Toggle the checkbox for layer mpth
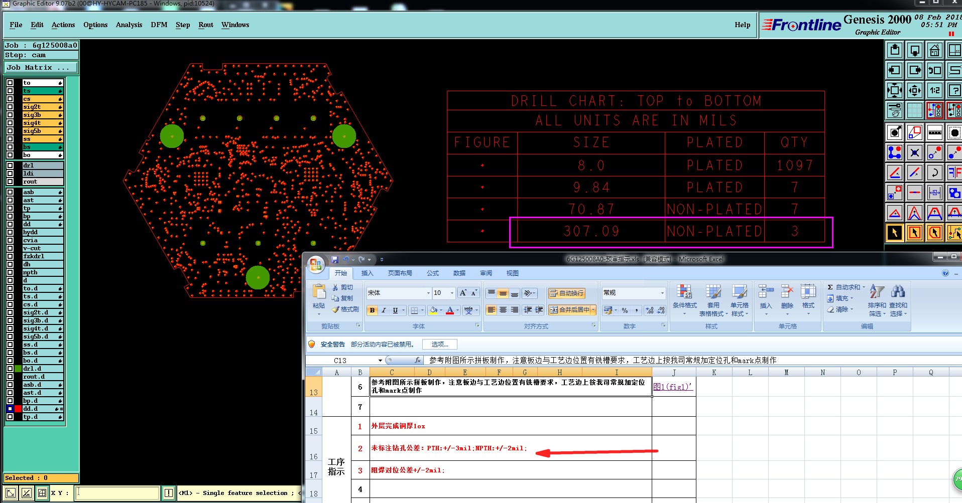Screen dimensions: 962x503 tap(10, 272)
